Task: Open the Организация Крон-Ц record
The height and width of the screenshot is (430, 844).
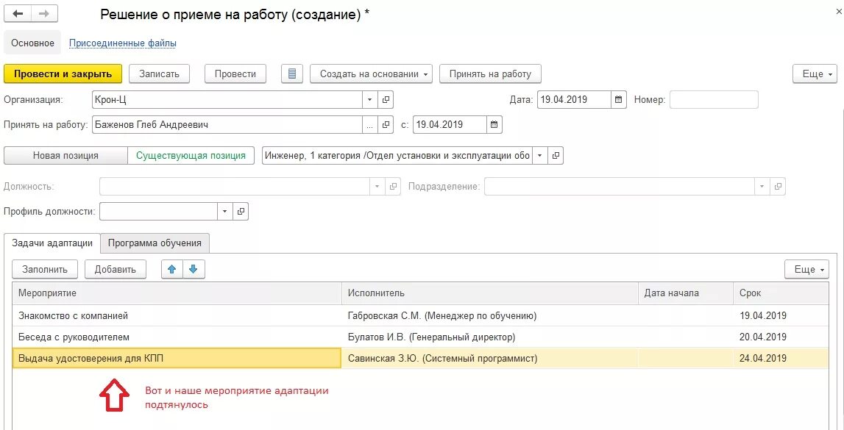Action: [x=386, y=99]
